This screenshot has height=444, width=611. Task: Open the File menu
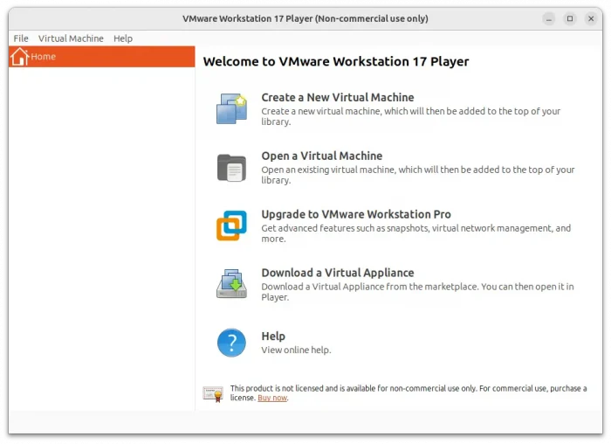coord(21,38)
